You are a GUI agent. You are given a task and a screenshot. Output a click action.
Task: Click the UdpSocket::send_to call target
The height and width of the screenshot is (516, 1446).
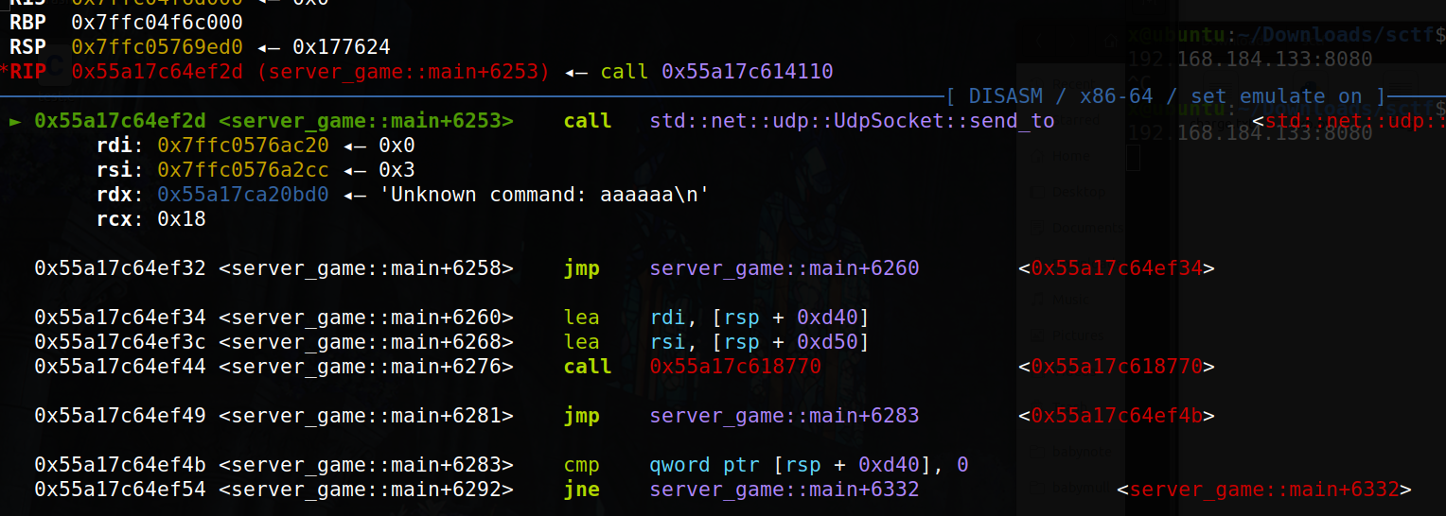pos(852,121)
